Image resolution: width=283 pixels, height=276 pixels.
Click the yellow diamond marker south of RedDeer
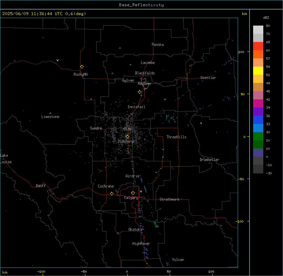[x=140, y=92]
